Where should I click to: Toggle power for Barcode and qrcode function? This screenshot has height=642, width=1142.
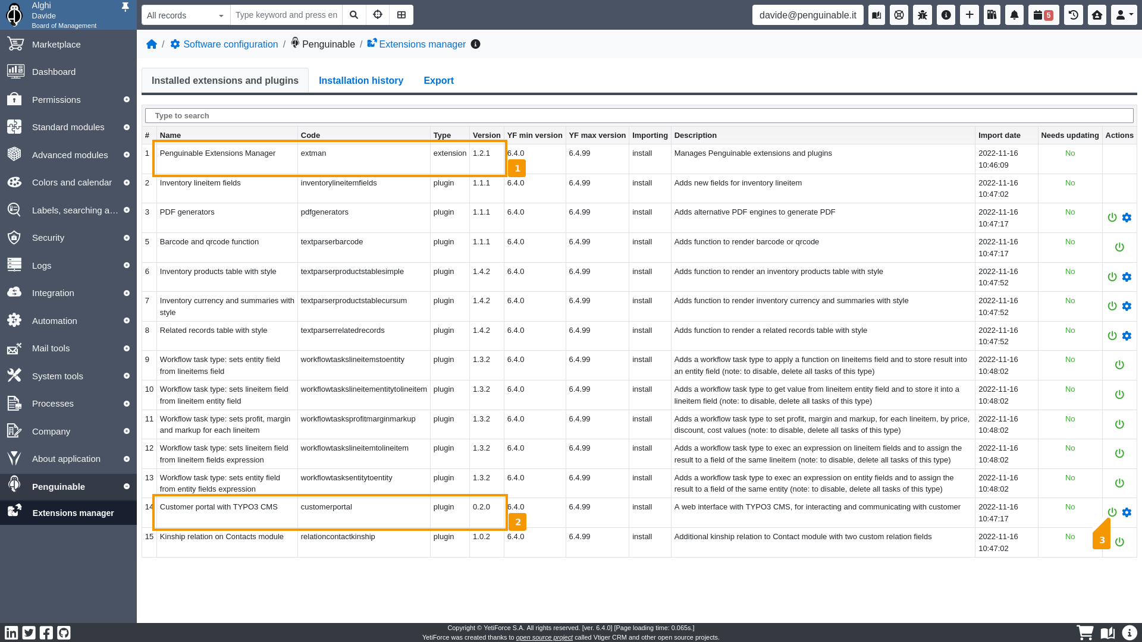1119,247
